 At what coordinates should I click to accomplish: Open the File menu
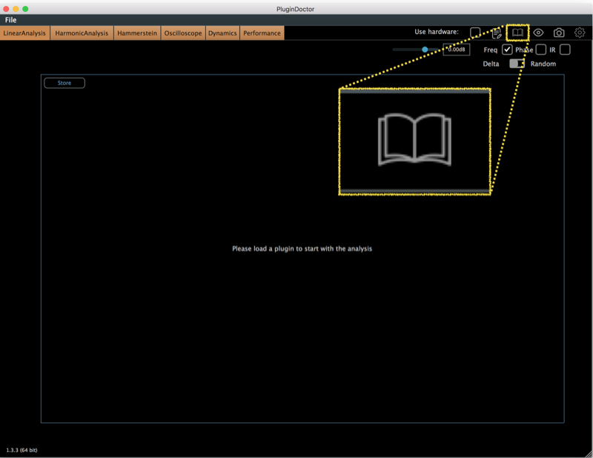10,20
